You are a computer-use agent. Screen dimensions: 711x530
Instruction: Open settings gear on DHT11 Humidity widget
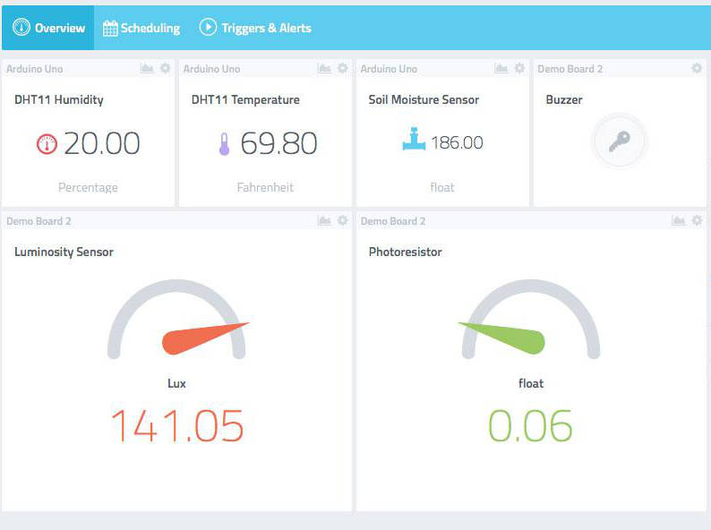point(166,68)
